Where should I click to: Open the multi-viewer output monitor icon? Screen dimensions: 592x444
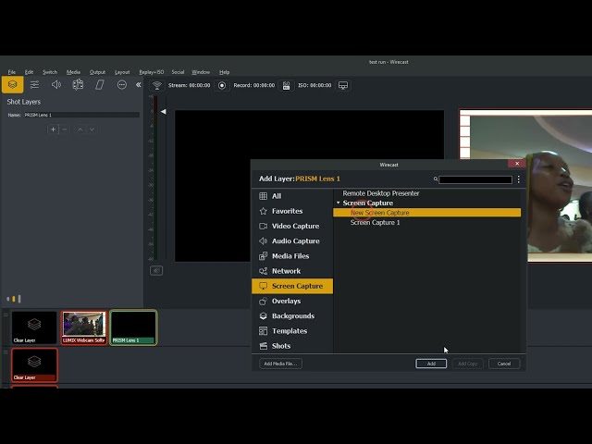pos(343,85)
